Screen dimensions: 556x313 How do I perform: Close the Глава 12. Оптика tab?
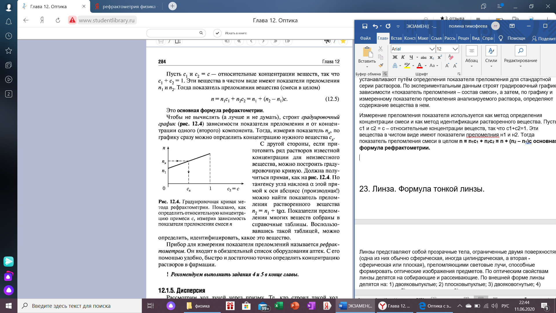(84, 6)
